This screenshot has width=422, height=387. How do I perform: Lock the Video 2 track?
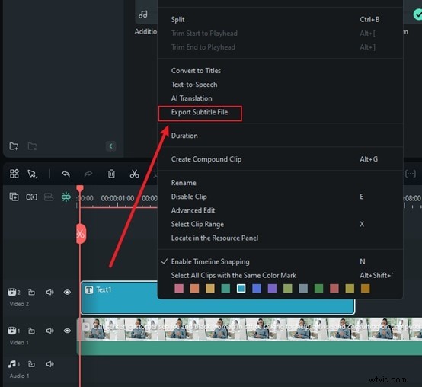(31, 292)
